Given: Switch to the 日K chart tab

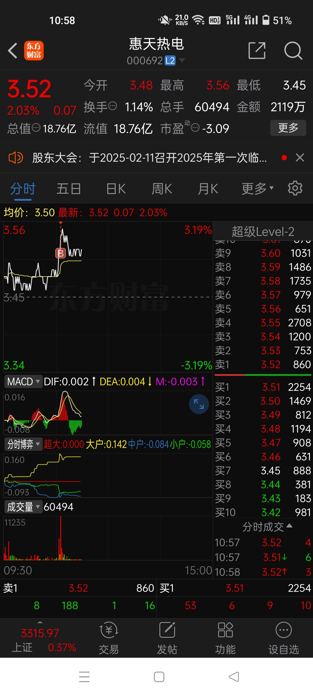Looking at the screenshot, I should point(116,189).
